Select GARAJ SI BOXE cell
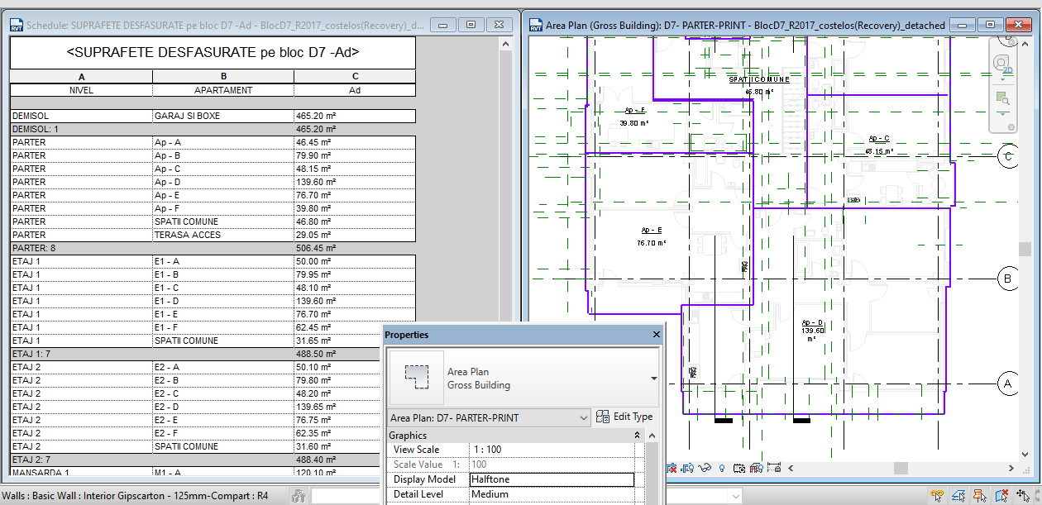The width and height of the screenshot is (1042, 505). coord(223,117)
